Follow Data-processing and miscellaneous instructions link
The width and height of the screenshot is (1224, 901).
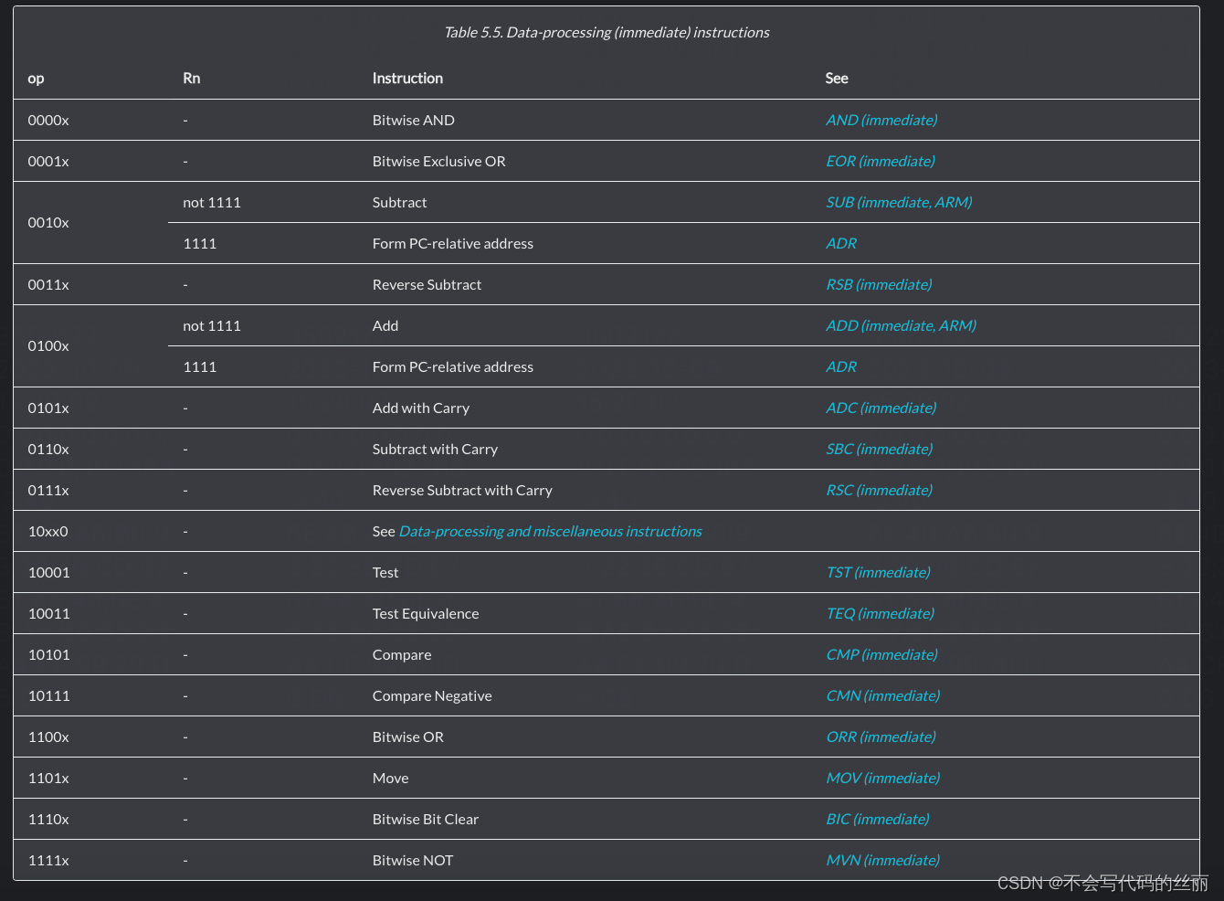551,531
